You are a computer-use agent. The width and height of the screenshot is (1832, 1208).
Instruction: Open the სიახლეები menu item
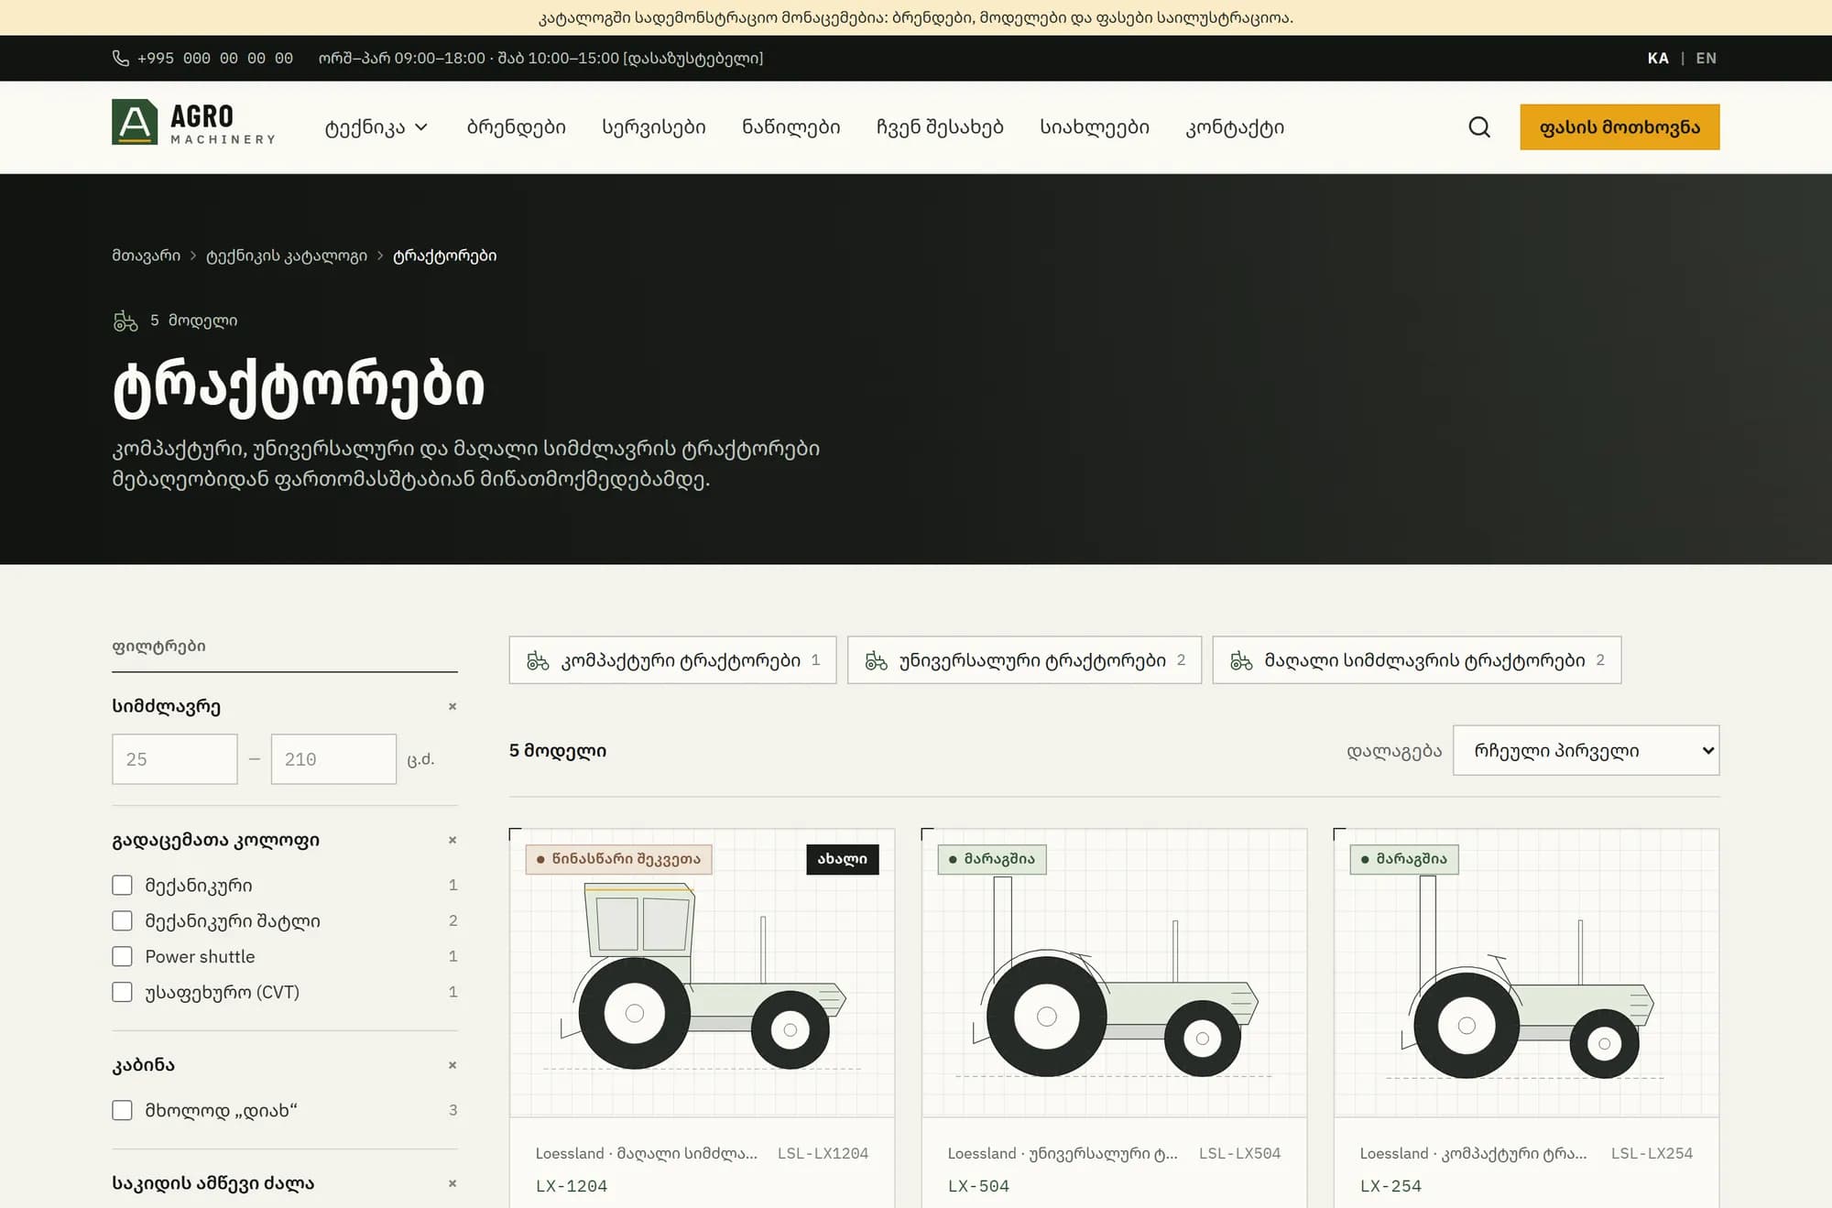(x=1095, y=127)
